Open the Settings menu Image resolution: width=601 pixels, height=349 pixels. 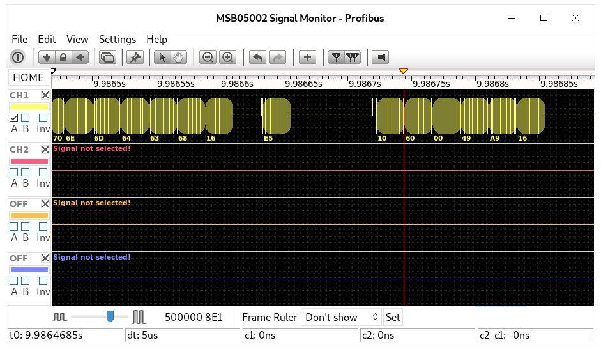tap(118, 40)
